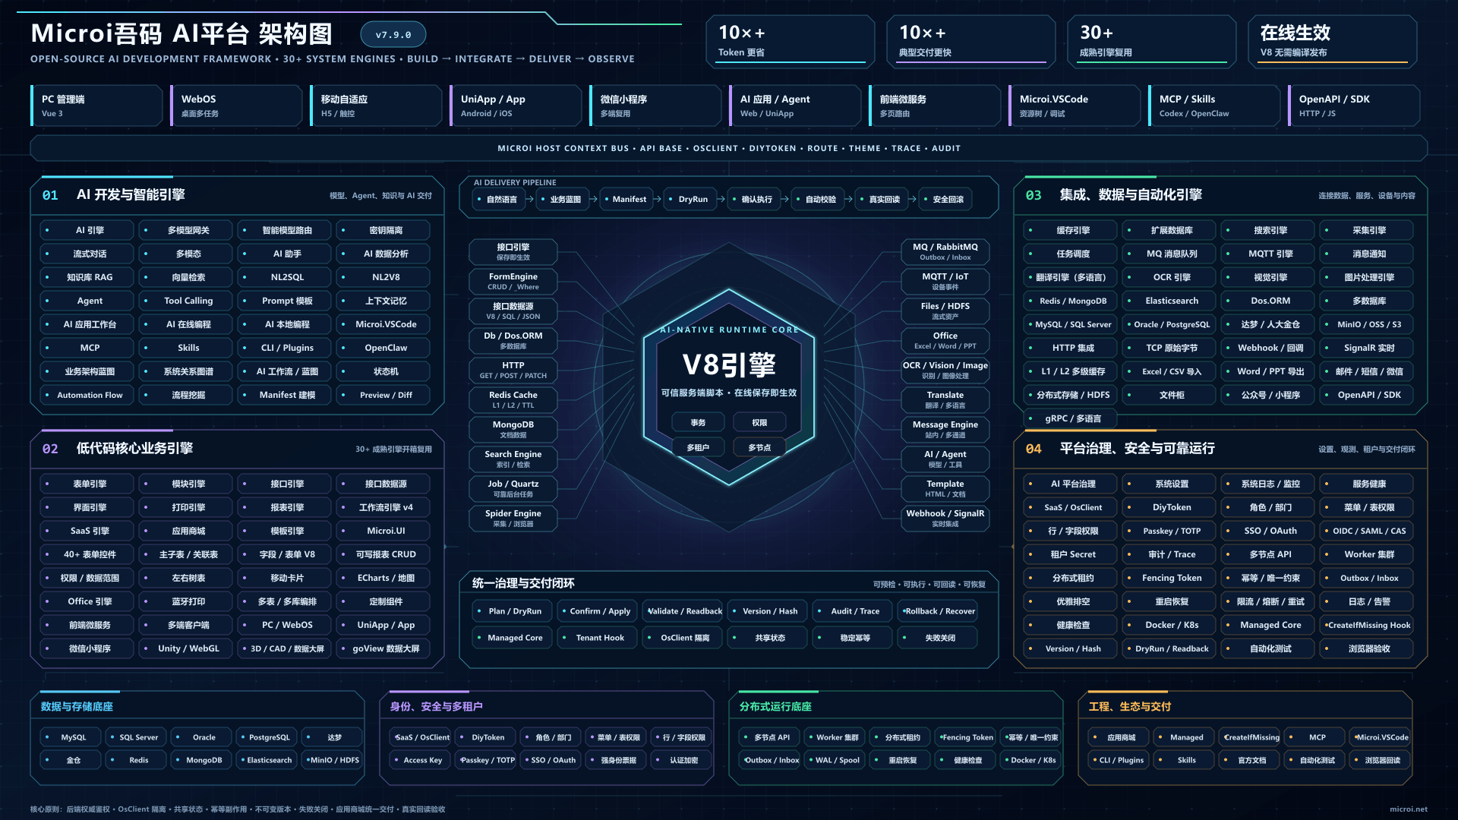Click the 缓存引擎 item in section 03
The image size is (1458, 820).
click(x=1070, y=231)
